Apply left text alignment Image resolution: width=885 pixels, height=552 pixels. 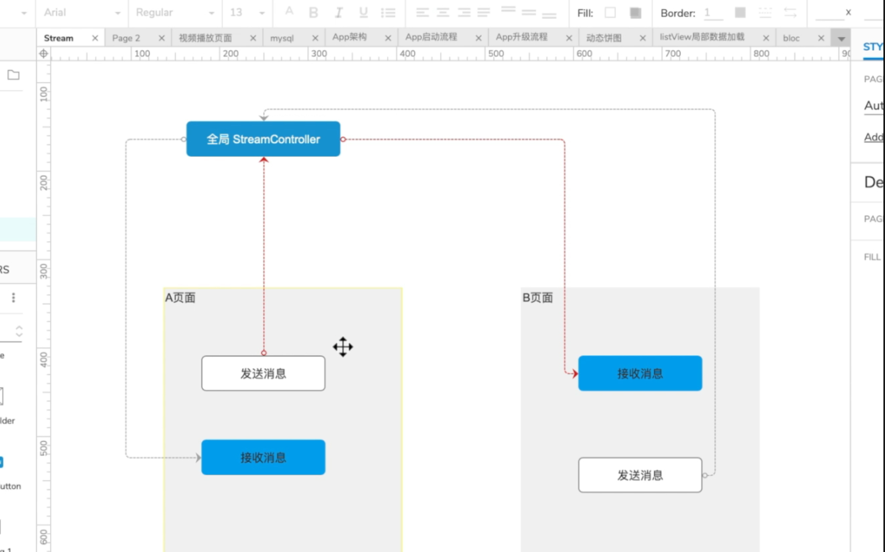(421, 12)
